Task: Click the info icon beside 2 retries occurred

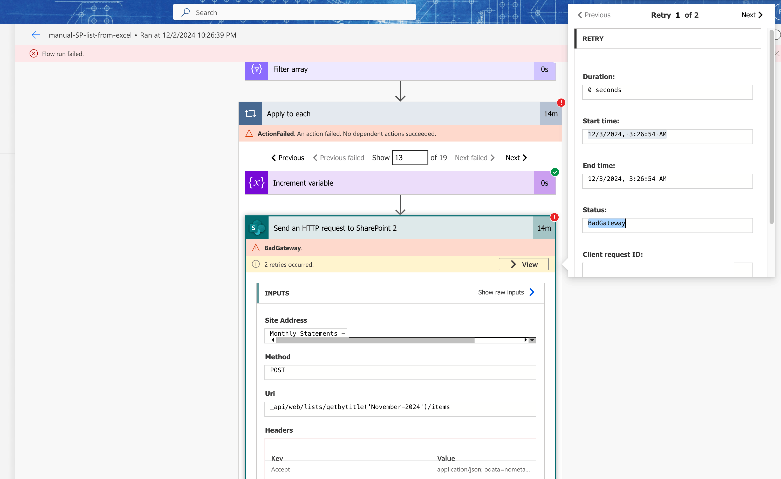Action: pyautogui.click(x=256, y=264)
